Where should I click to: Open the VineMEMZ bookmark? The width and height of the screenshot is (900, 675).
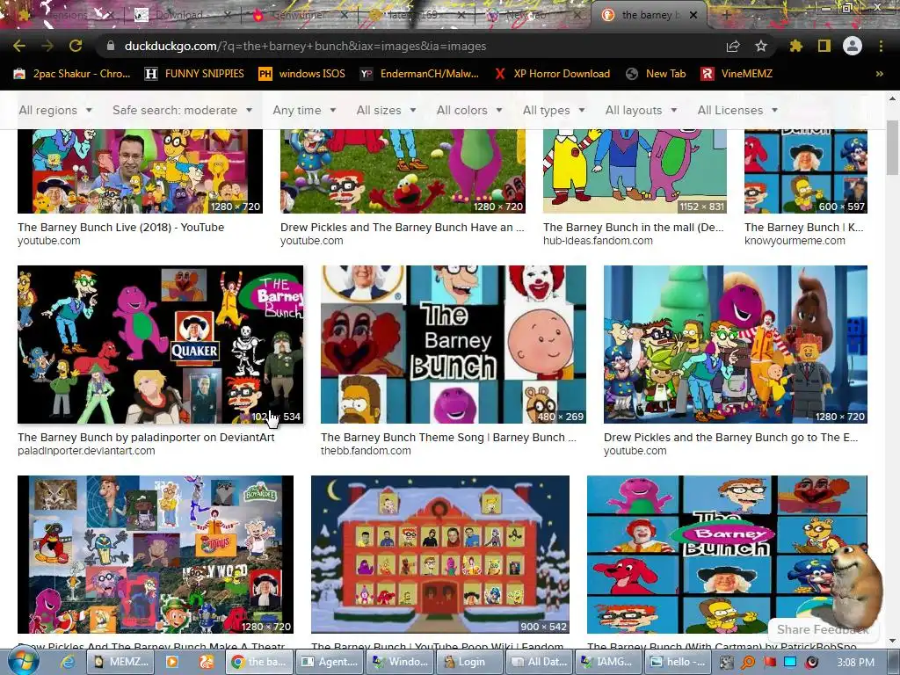[x=737, y=74]
